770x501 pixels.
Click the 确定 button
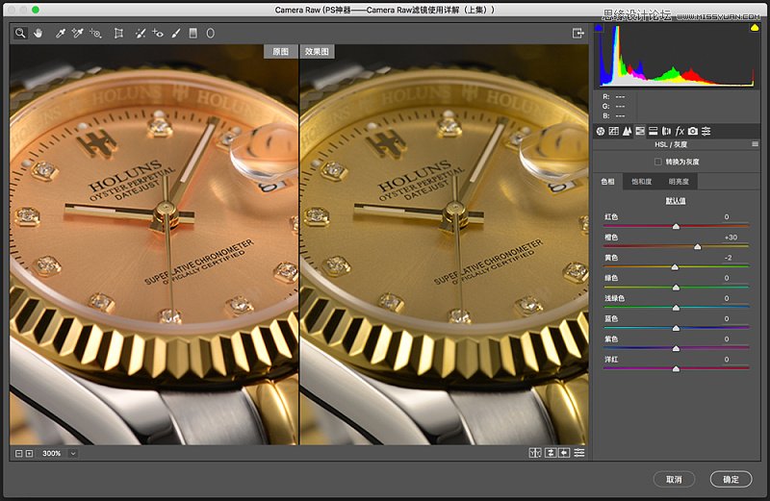pyautogui.click(x=731, y=479)
